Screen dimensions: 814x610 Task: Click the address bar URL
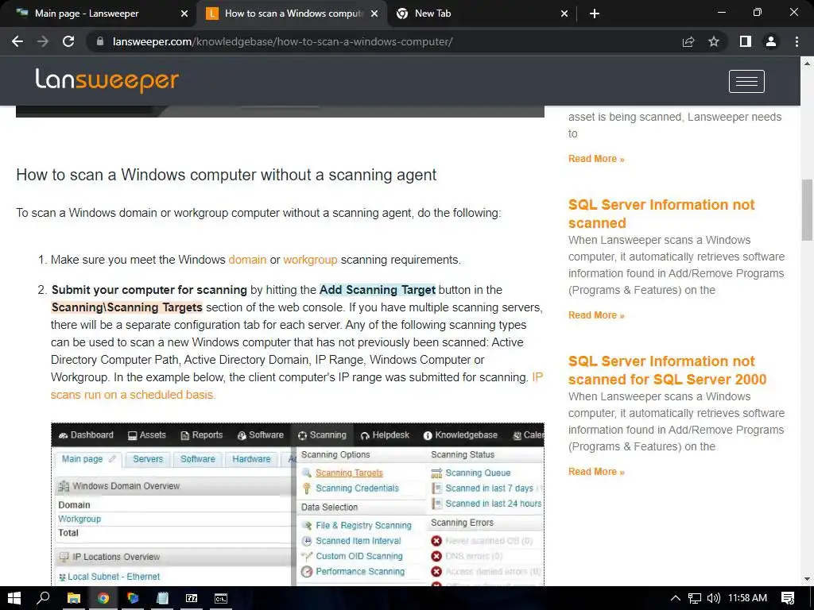(282, 41)
